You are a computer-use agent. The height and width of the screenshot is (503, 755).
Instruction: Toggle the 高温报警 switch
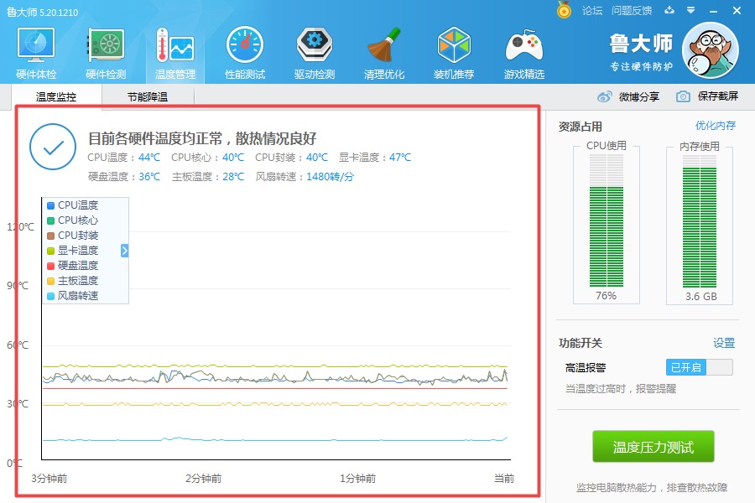coord(699,367)
